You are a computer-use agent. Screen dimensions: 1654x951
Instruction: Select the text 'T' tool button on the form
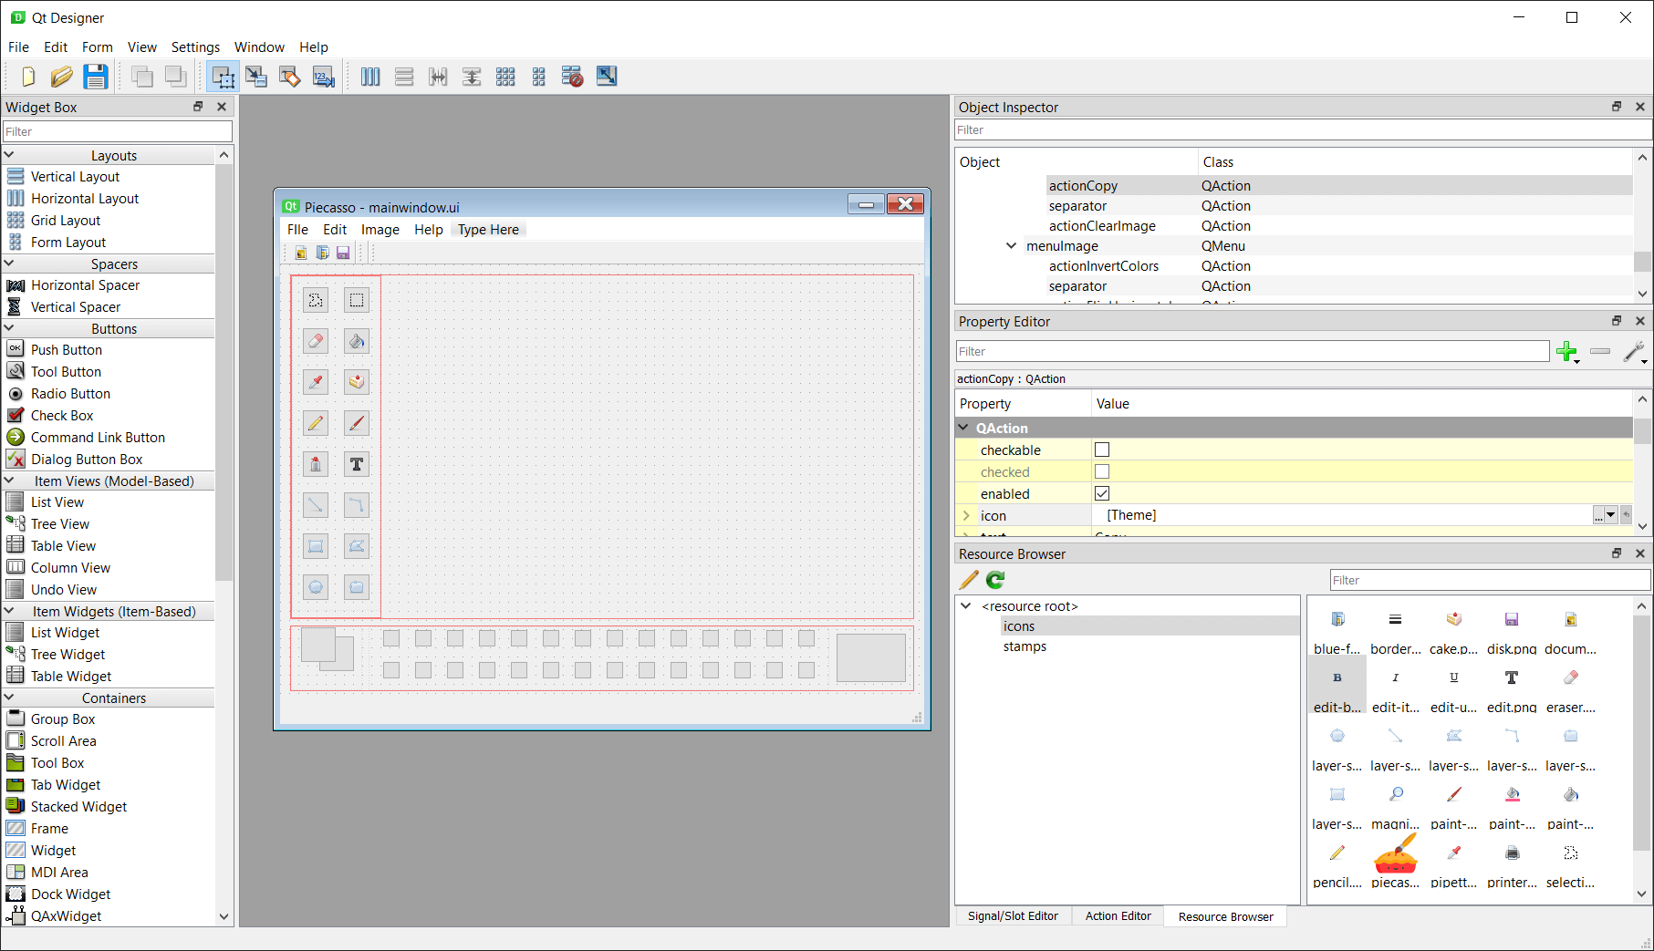pos(357,464)
